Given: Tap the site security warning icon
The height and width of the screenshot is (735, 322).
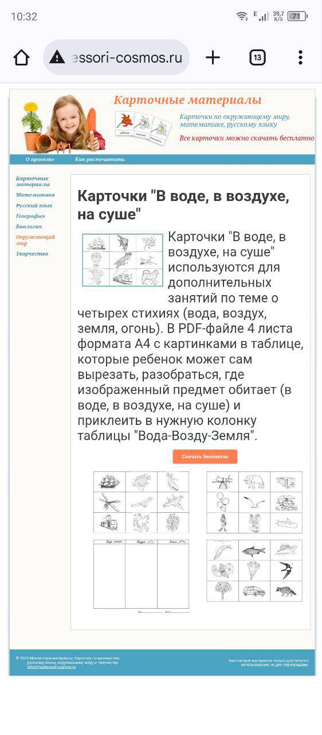Looking at the screenshot, I should click(57, 57).
